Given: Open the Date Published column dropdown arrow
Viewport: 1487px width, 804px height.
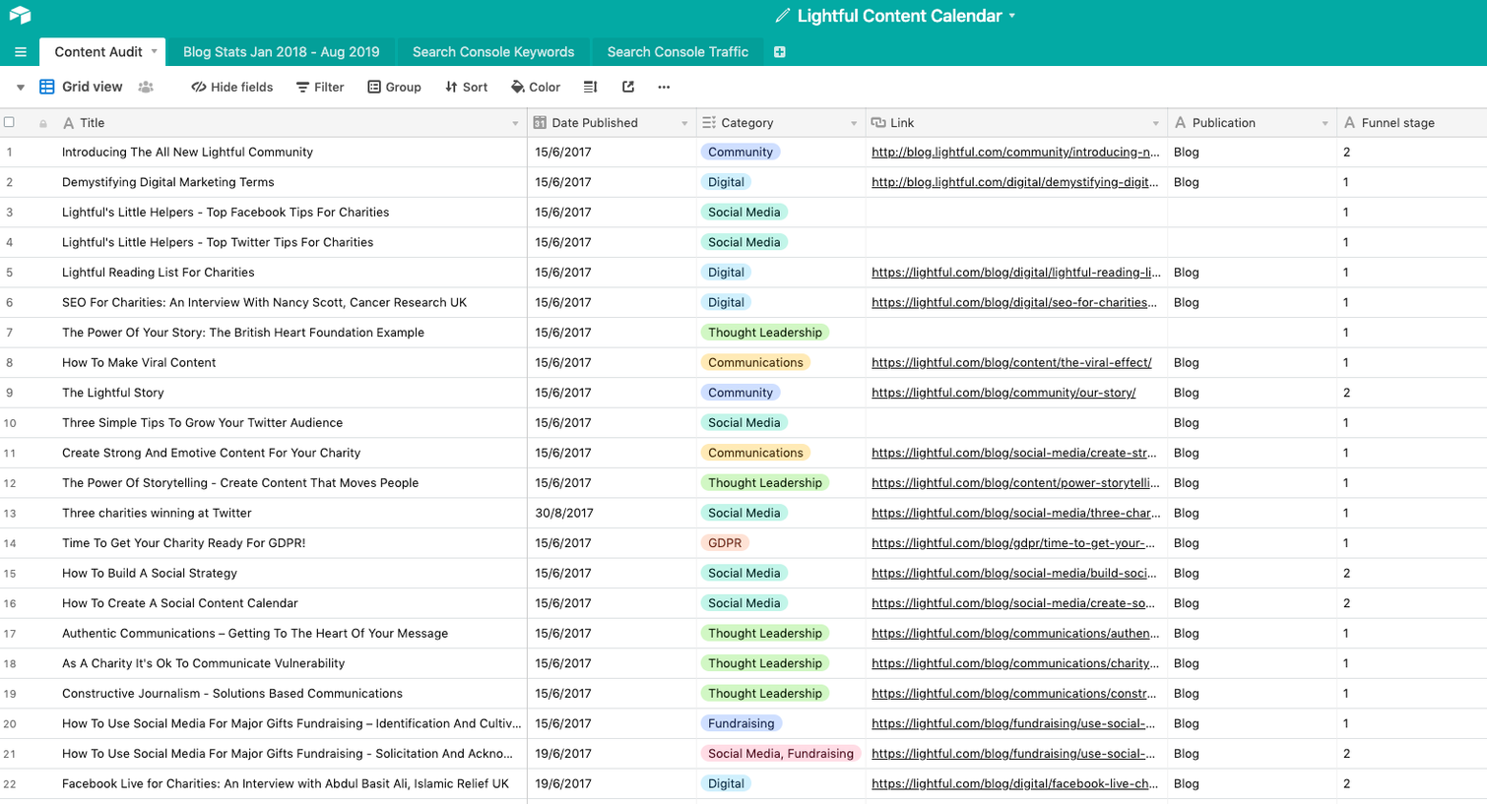Looking at the screenshot, I should click(684, 123).
